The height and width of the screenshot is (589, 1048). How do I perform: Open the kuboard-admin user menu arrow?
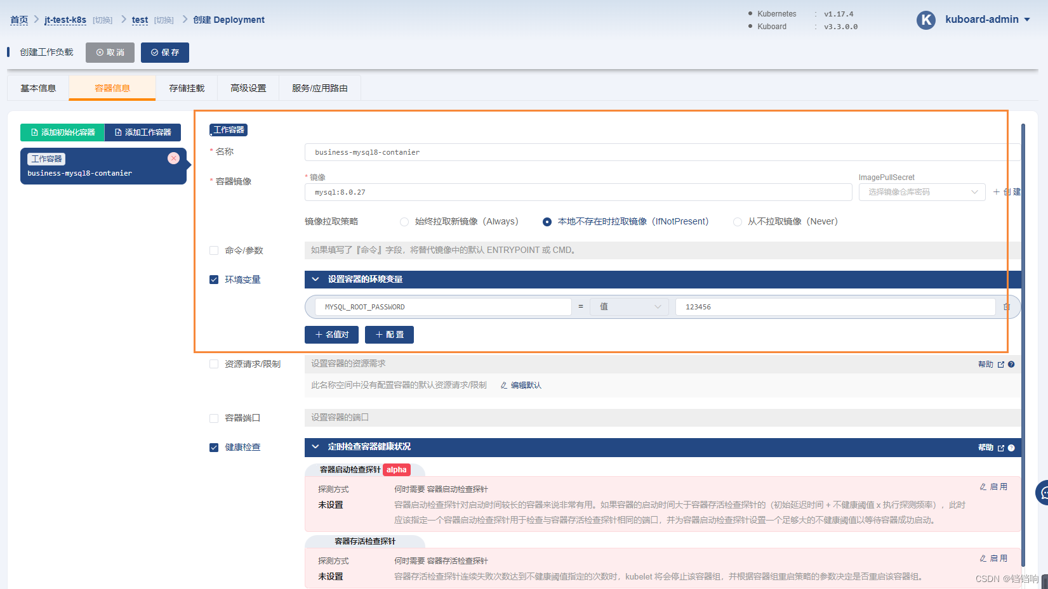click(x=1027, y=20)
